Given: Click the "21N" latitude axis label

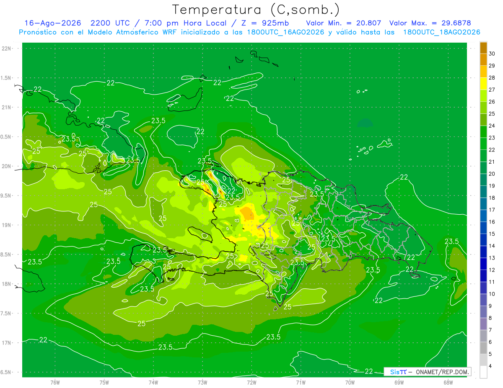Looking at the screenshot, I should (x=7, y=108).
